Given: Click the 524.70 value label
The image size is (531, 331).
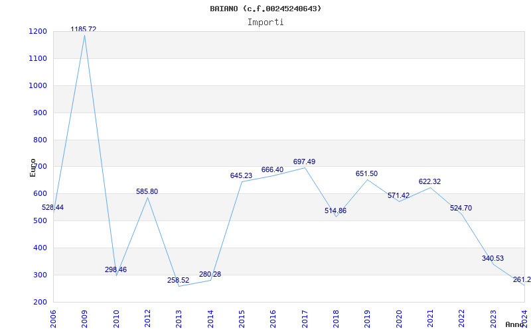Looking at the screenshot, I should pyautogui.click(x=461, y=208).
